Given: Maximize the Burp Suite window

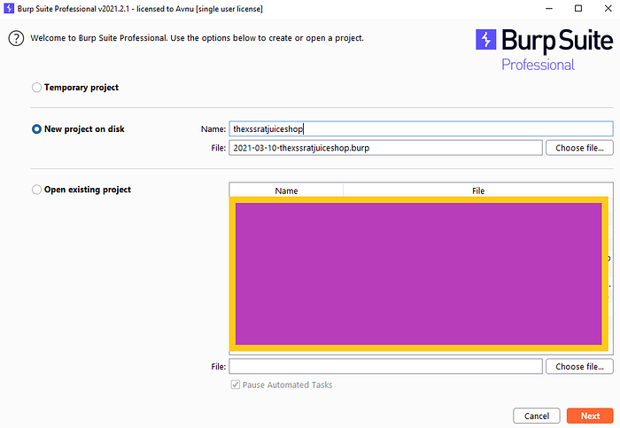Looking at the screenshot, I should (578, 8).
